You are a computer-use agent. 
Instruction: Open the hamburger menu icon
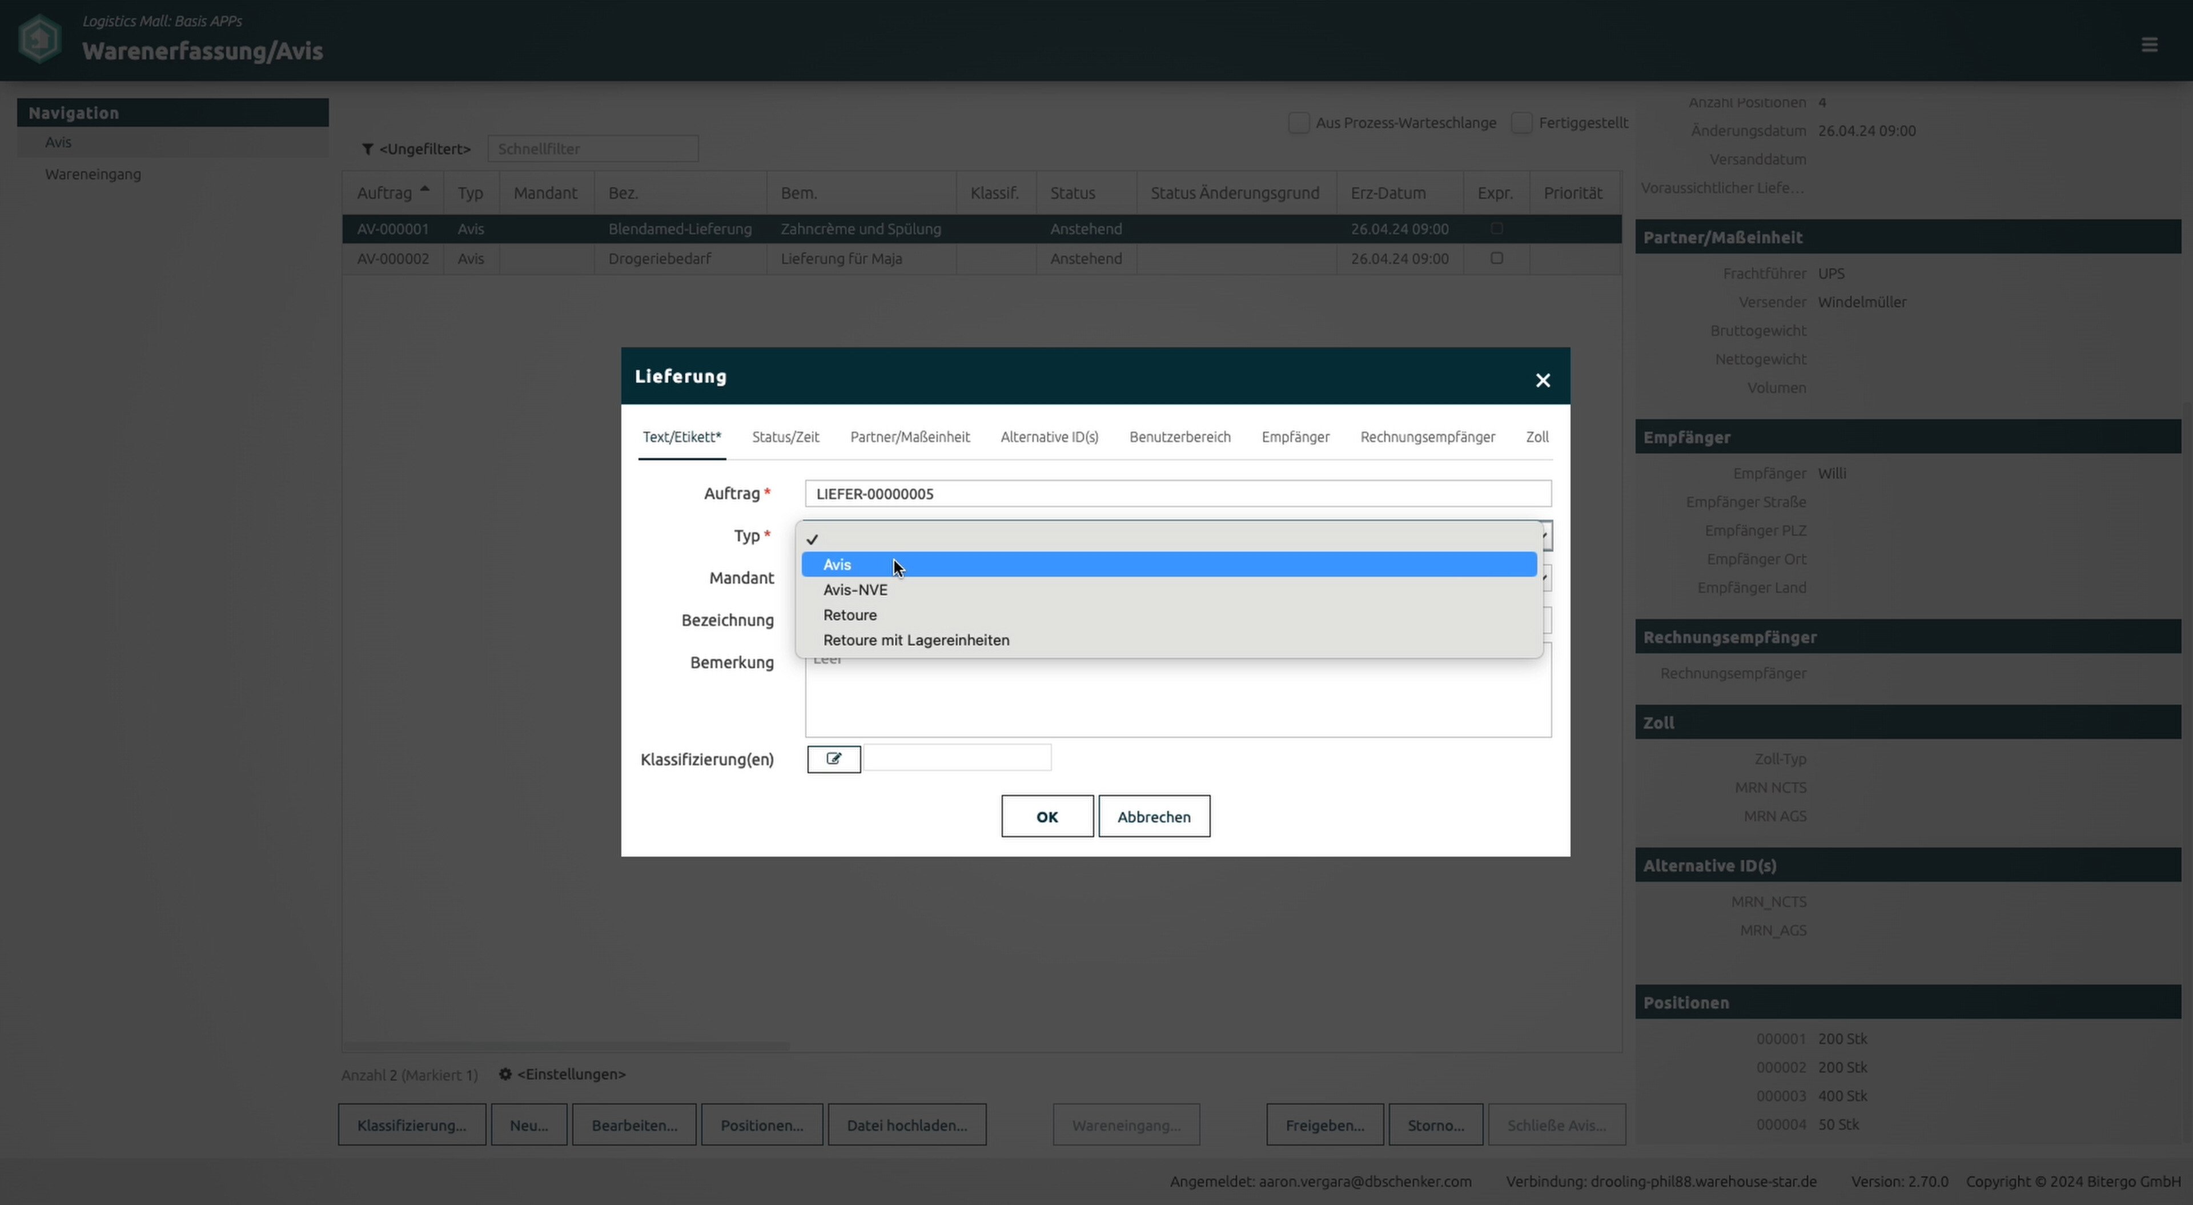click(2148, 45)
